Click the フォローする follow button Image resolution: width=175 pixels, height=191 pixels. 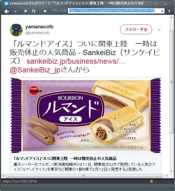[136, 30]
